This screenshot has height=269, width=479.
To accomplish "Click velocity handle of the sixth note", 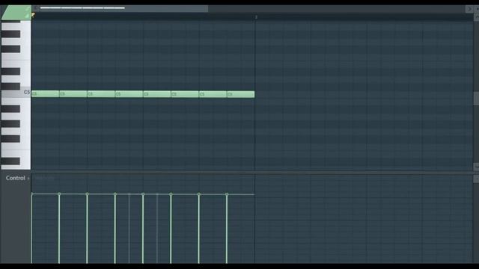I will pyautogui.click(x=171, y=194).
